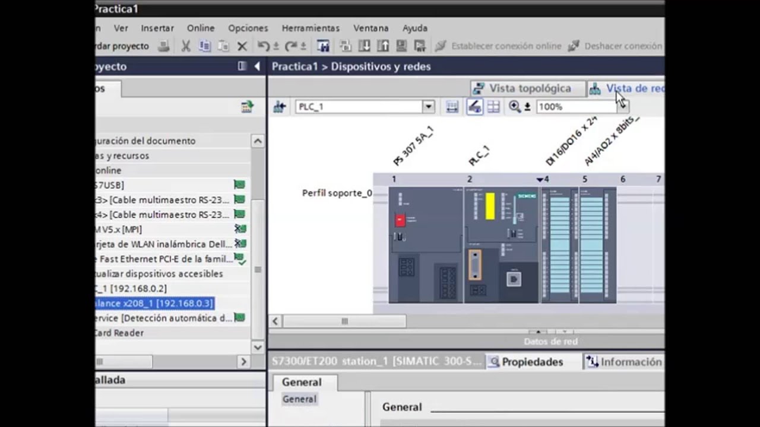
Task: Select scalance x208_1 [192.168.0.3]
Action: pyautogui.click(x=154, y=304)
